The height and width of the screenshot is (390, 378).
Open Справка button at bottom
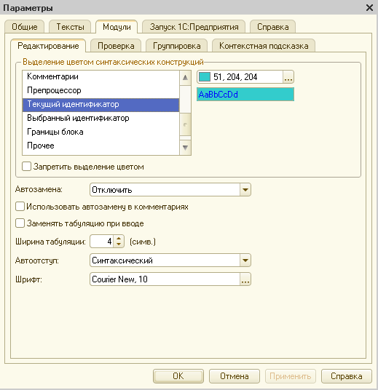347,376
